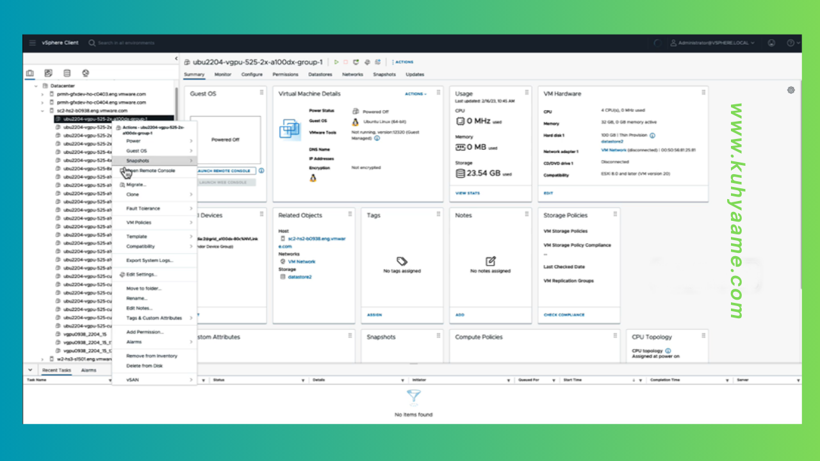This screenshot has height=461, width=820.
Task: Open Fault Tolerance submenu
Action: [x=154, y=209]
